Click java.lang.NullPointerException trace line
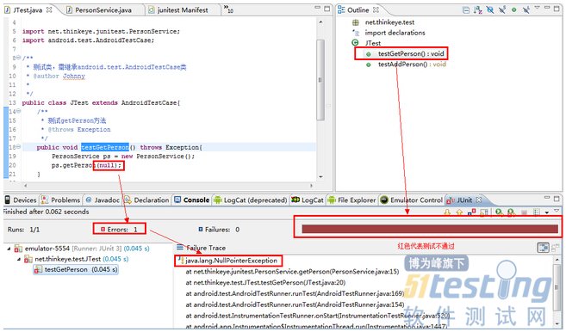Screen dimensions: 566x332 [231, 261]
